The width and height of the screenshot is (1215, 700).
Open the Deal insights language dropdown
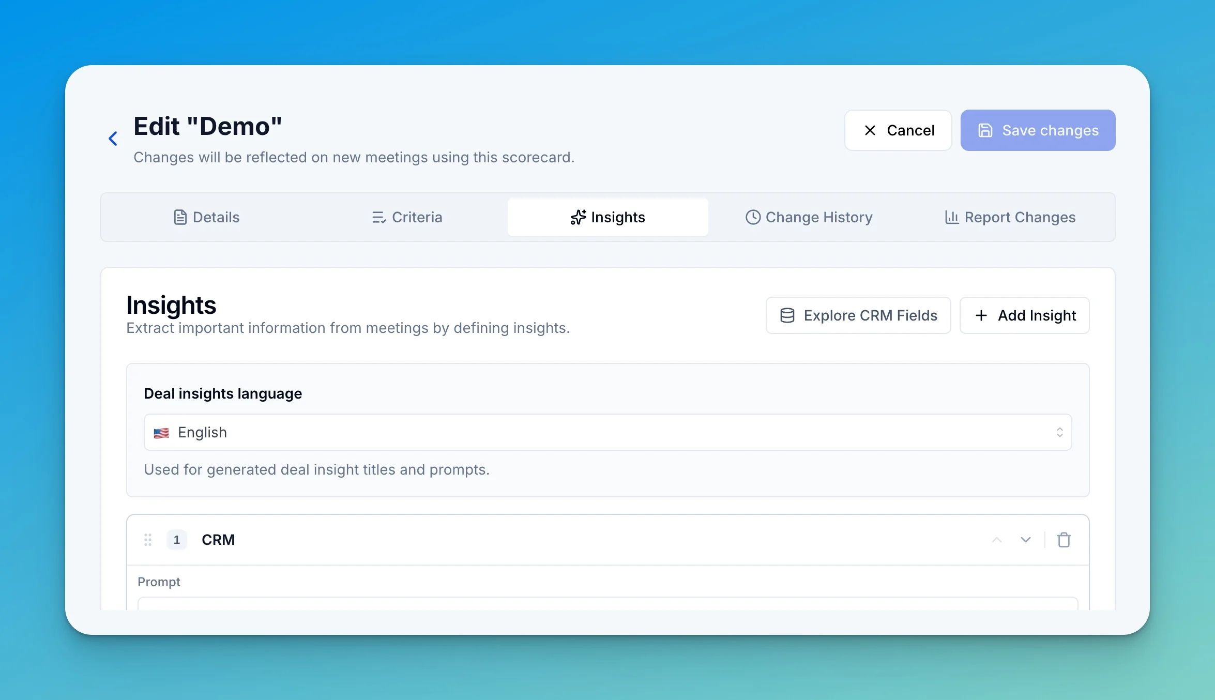click(607, 432)
